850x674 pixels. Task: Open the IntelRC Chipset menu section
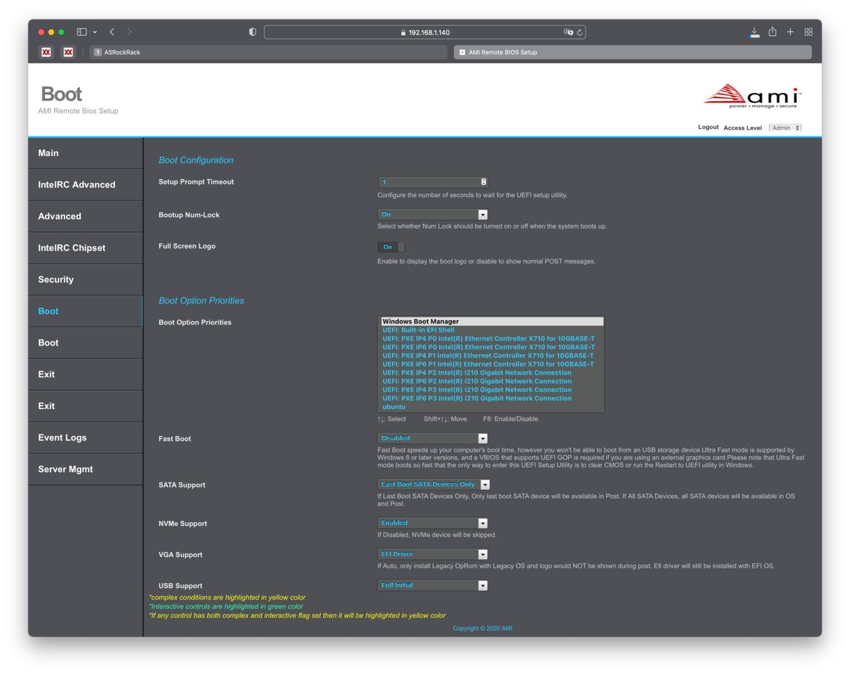[86, 248]
